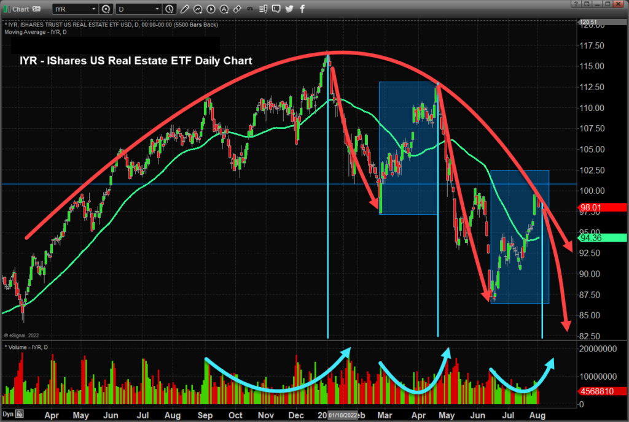Click the 'IYR - IShares US Real Estate ETF Daily Chart' annotation
Image resolution: width=629 pixels, height=422 pixels.
pos(136,61)
